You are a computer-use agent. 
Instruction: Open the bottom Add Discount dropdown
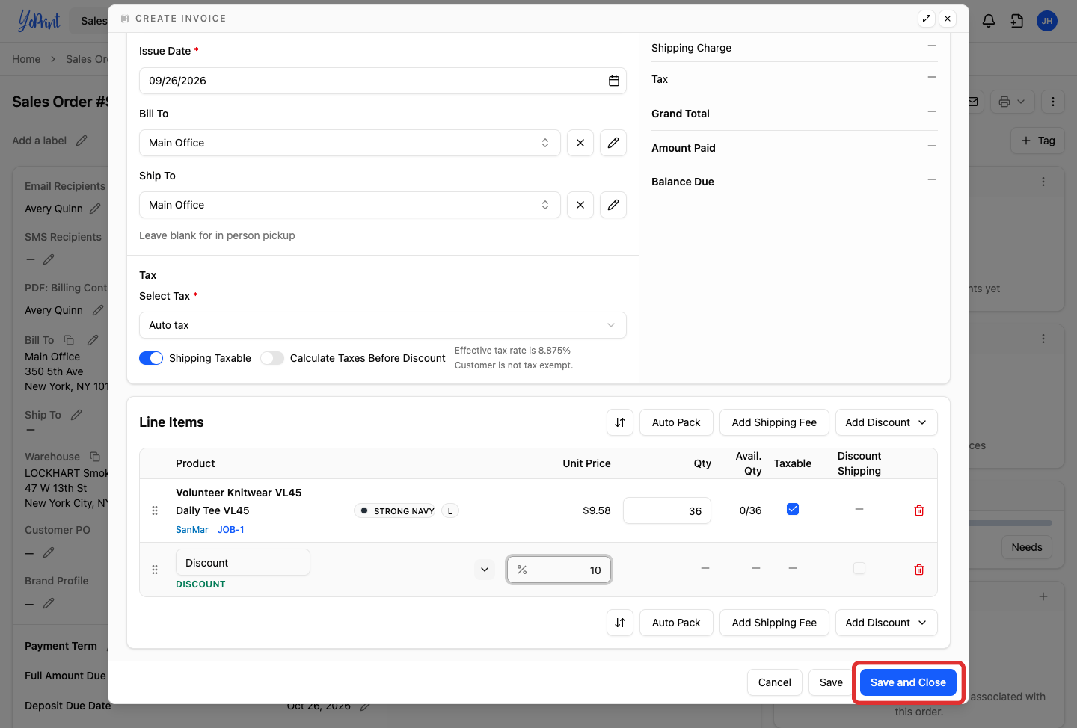[x=886, y=623]
